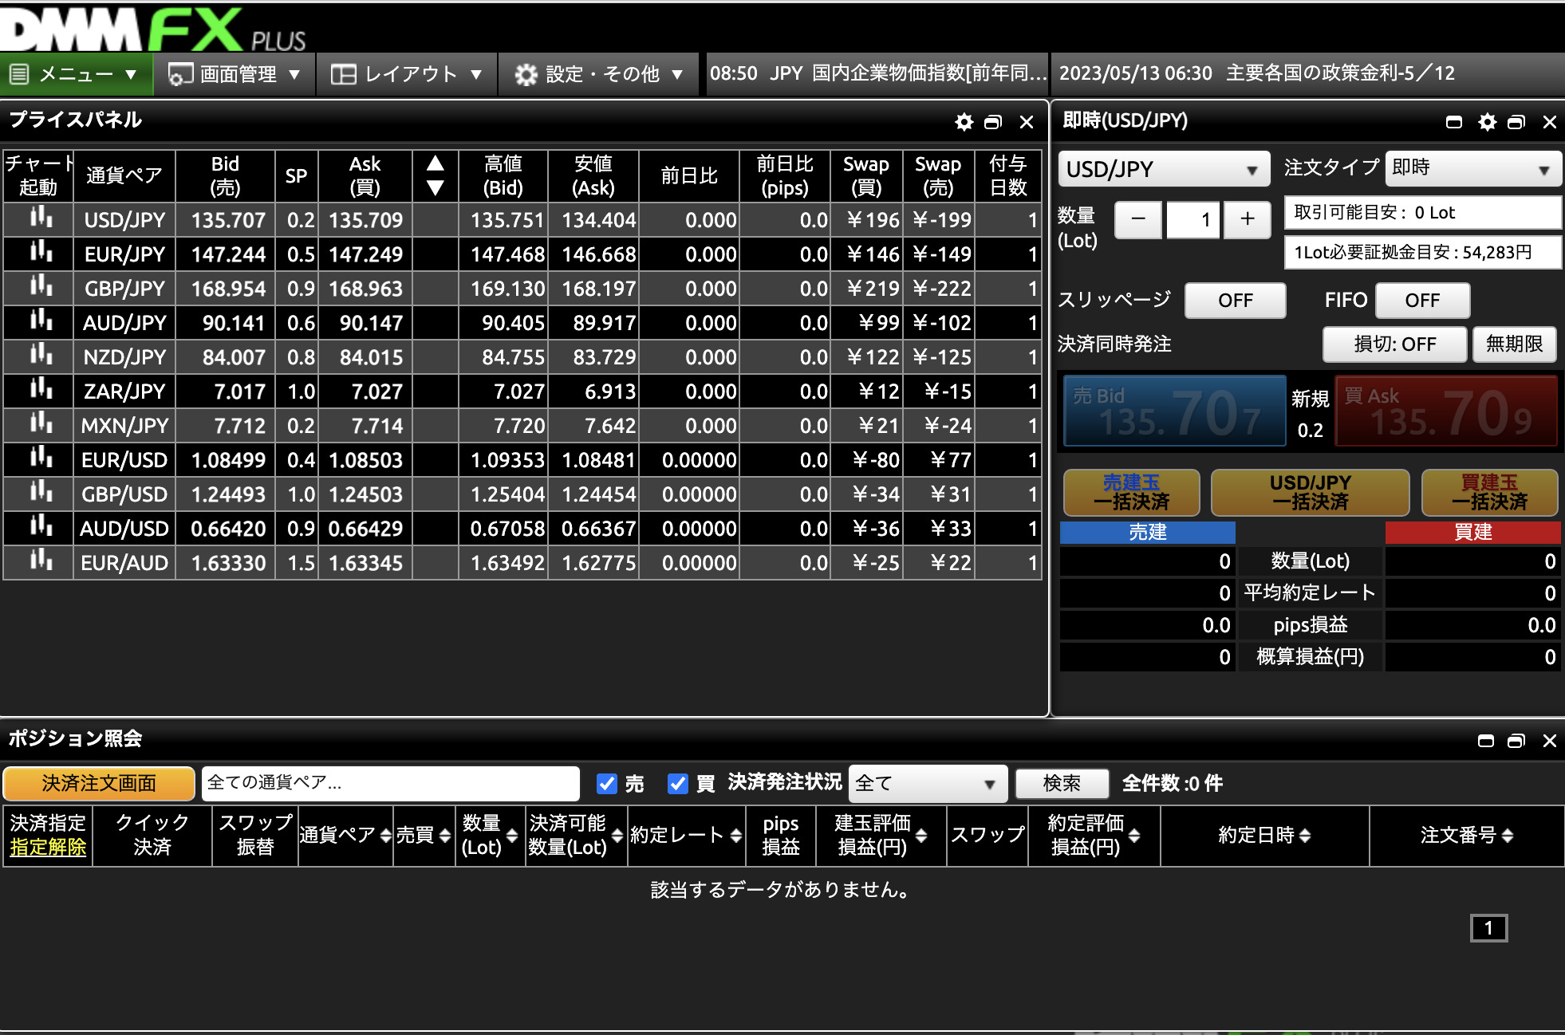Open chart for ZAR/JPY row
Screen dimensions: 1565x1035
tap(41, 389)
